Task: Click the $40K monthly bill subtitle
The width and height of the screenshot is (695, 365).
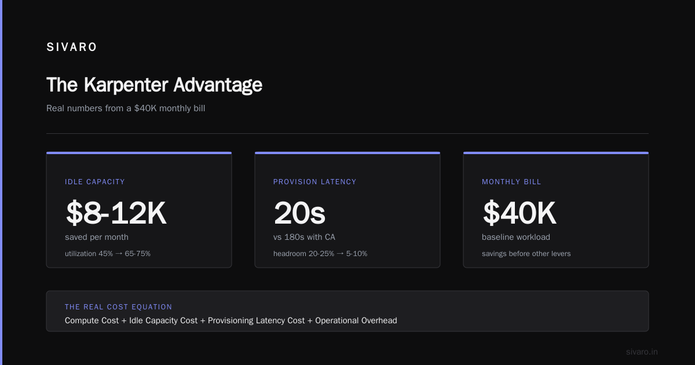Action: [x=126, y=108]
